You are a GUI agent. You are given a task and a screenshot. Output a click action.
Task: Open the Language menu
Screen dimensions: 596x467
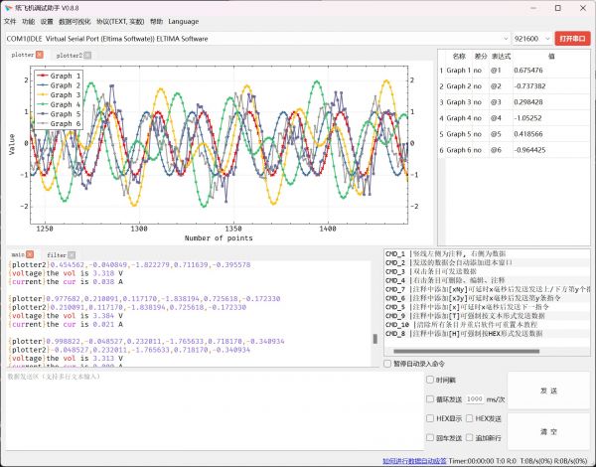pyautogui.click(x=183, y=22)
